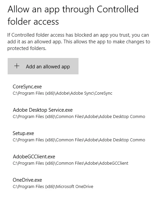
Task: Select the OneDrive.exe allowed app entry
Action: click(79, 183)
